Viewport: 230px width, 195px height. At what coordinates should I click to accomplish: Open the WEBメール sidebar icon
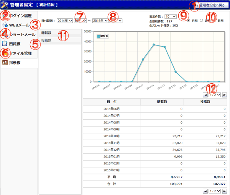(x=5, y=25)
